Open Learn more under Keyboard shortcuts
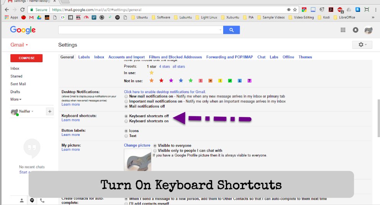 [x=71, y=120]
